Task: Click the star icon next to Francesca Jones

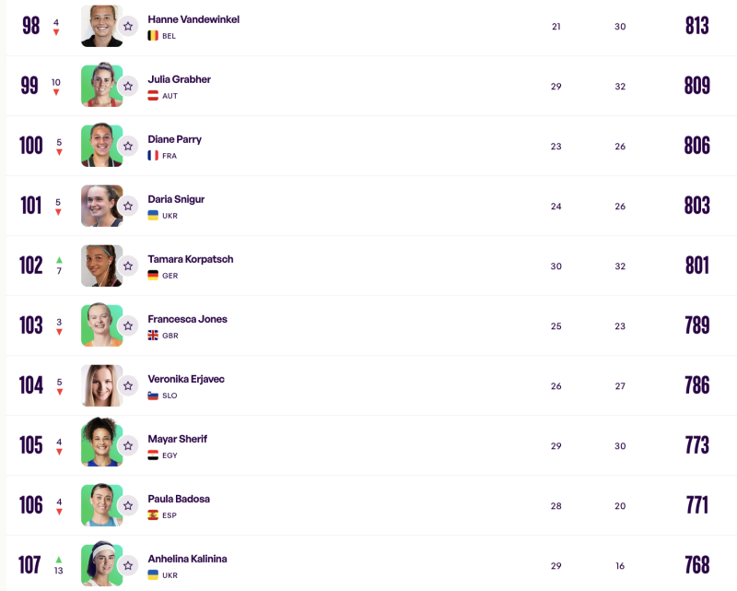Action: 128,325
